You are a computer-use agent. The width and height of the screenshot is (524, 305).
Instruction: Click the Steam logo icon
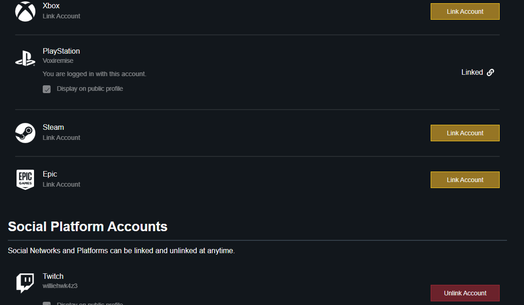point(25,133)
